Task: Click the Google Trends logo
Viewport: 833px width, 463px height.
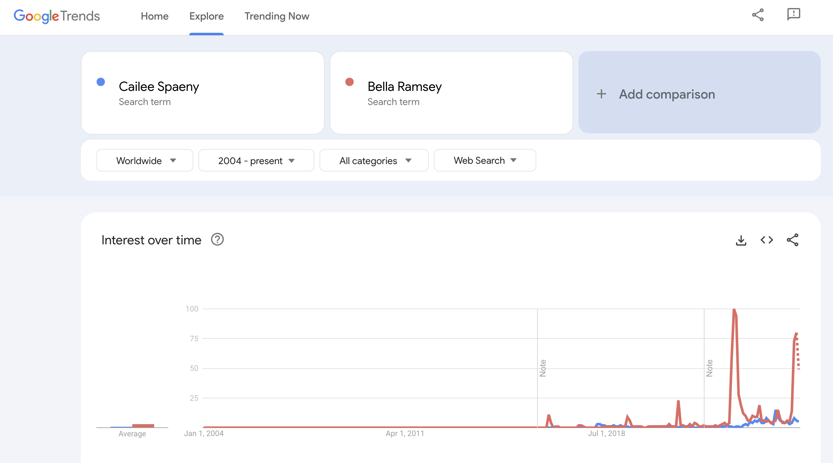Action: coord(57,16)
